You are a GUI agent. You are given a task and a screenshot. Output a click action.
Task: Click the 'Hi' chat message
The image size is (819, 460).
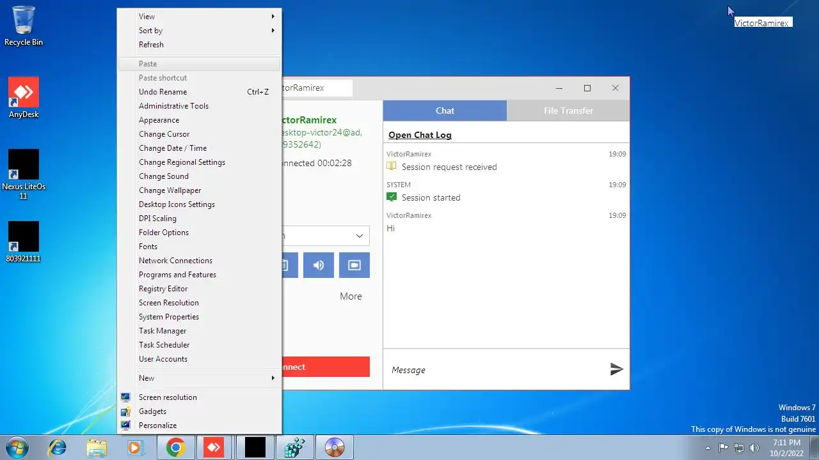coord(390,228)
